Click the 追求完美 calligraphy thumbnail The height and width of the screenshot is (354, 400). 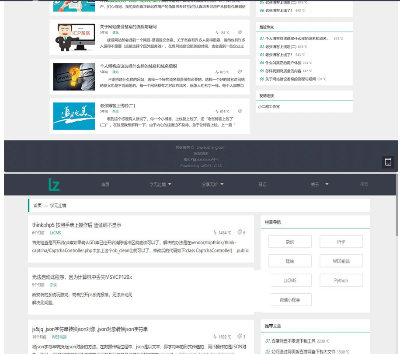click(74, 116)
